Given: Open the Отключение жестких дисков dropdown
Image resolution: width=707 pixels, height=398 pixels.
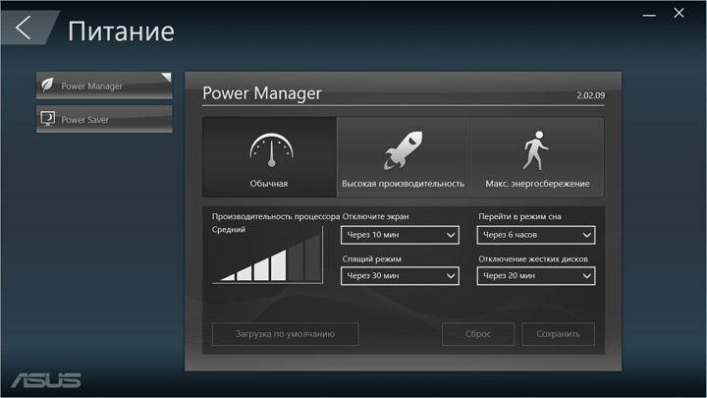Looking at the screenshot, I should pyautogui.click(x=536, y=276).
